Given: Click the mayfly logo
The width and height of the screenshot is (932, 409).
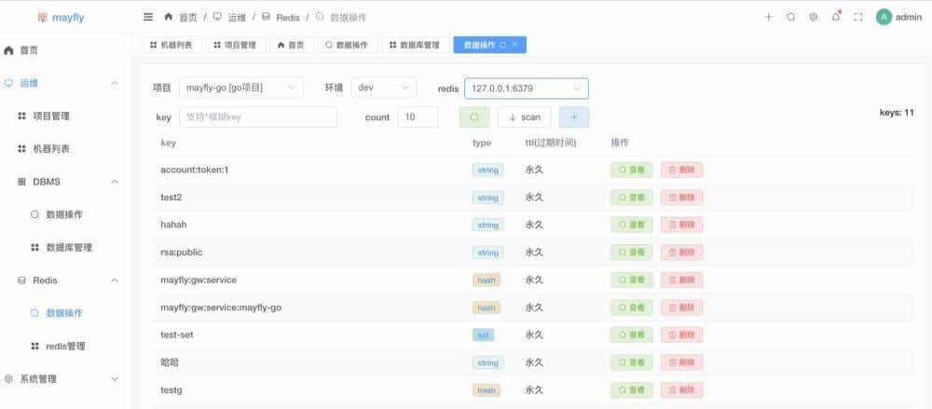Looking at the screenshot, I should point(61,18).
